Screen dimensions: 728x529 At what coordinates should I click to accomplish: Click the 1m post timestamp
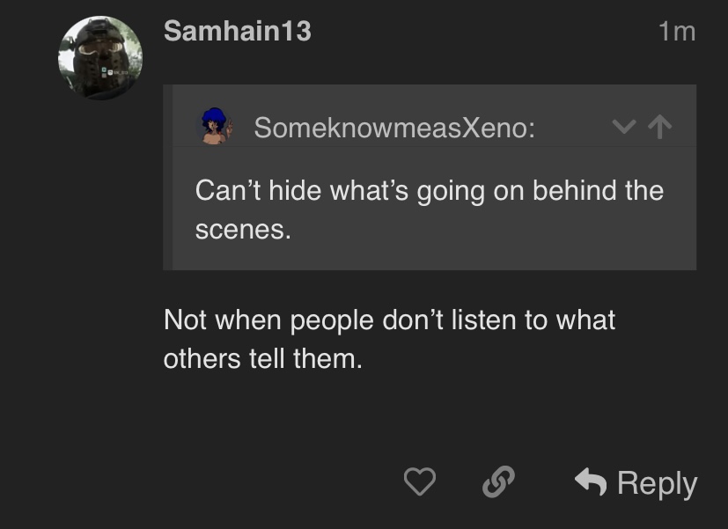tap(676, 33)
